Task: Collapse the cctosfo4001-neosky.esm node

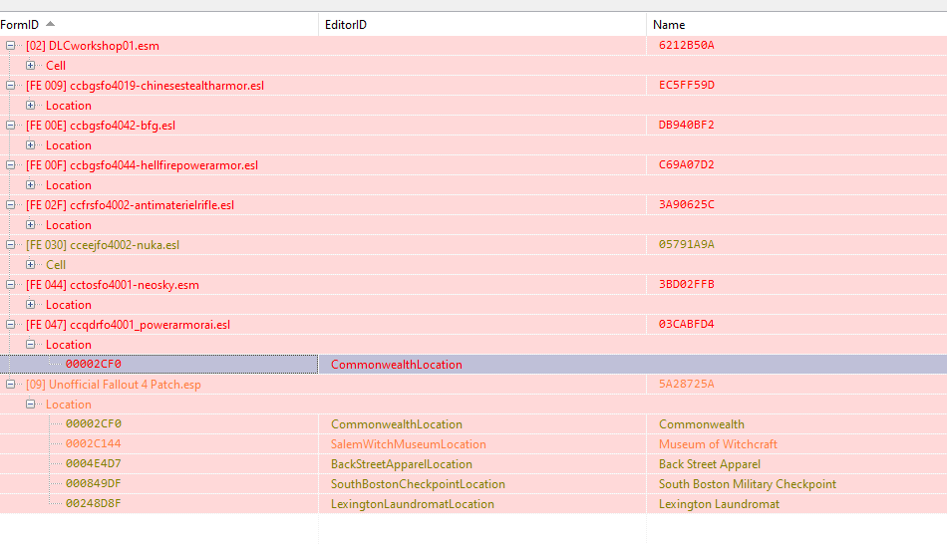Action: 10,284
